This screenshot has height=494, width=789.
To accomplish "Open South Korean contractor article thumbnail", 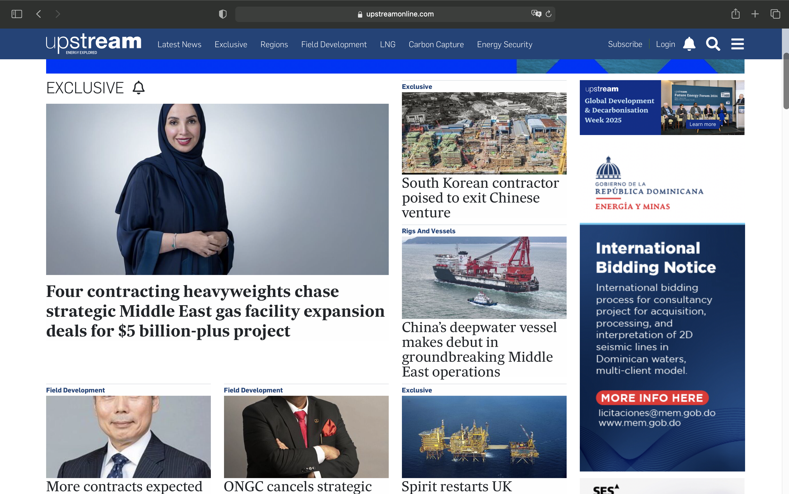I will [x=484, y=133].
